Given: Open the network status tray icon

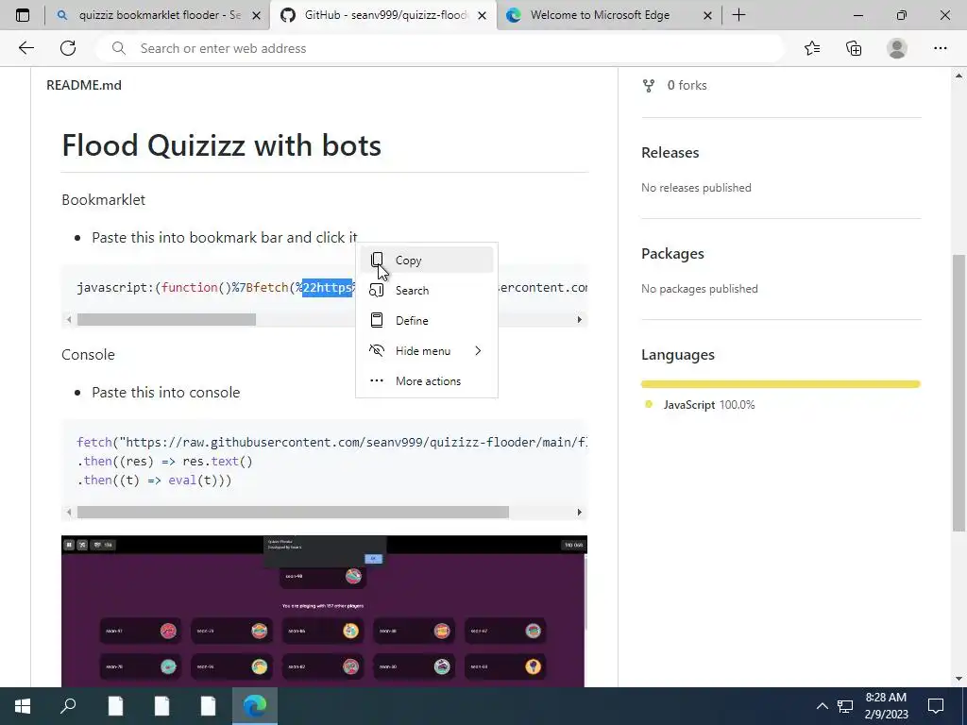Looking at the screenshot, I should click(x=845, y=706).
